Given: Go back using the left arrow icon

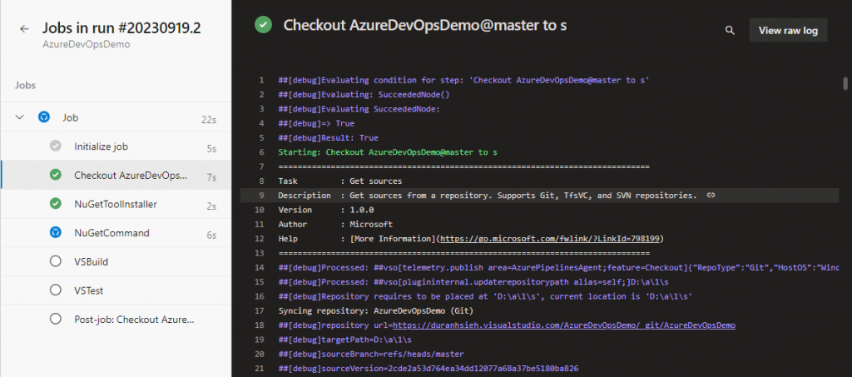Looking at the screenshot, I should (x=24, y=29).
